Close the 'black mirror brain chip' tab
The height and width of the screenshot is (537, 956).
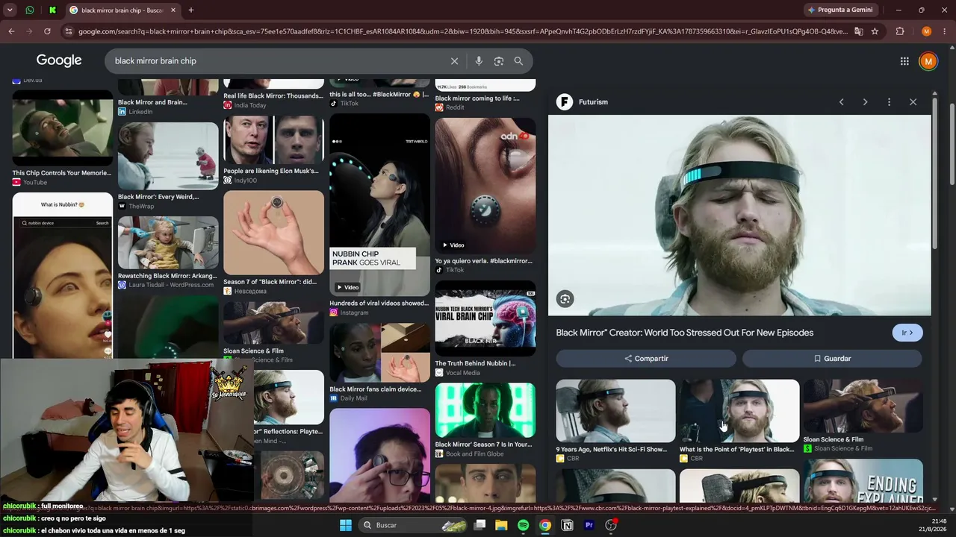coord(173,10)
